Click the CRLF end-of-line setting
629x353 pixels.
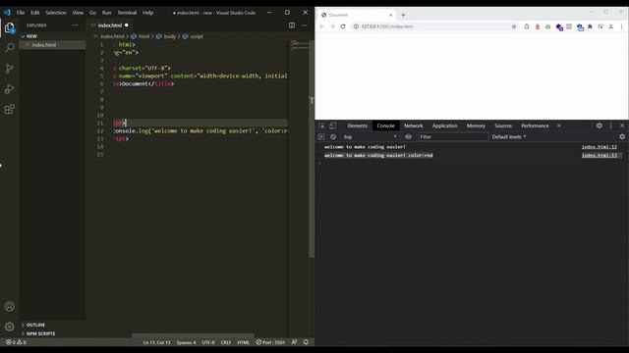(x=226, y=342)
